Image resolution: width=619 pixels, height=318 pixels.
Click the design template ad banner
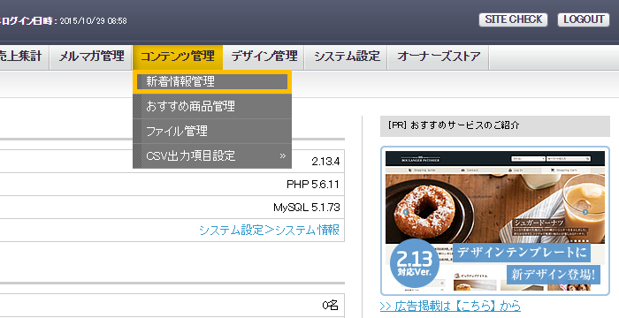495,221
